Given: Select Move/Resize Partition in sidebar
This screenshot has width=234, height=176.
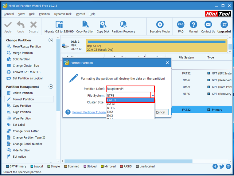Looking at the screenshot, I should coord(27,47).
